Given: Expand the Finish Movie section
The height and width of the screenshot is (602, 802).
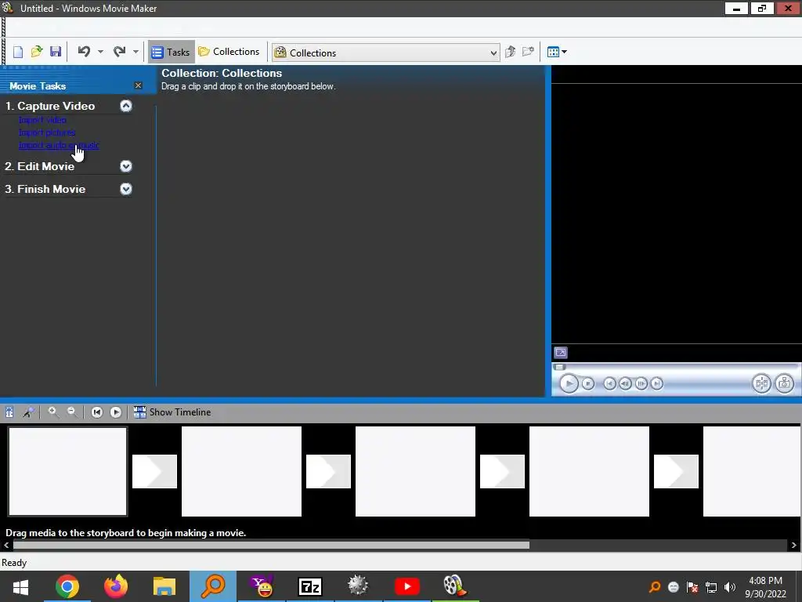Looking at the screenshot, I should pyautogui.click(x=126, y=189).
